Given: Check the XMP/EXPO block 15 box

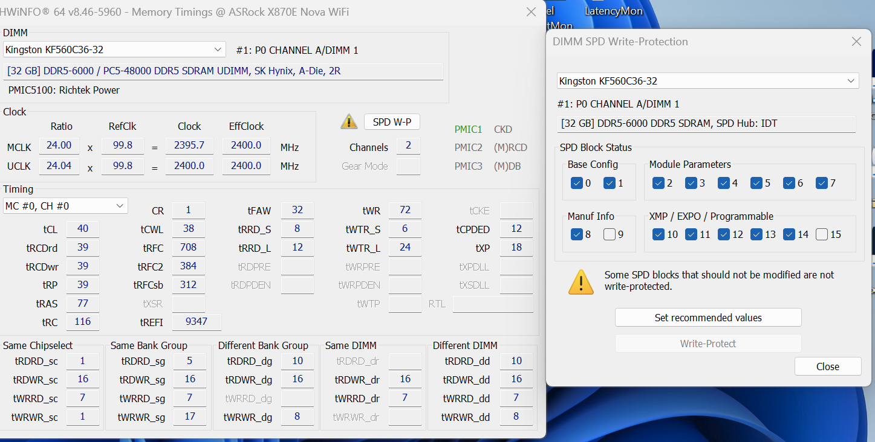Looking at the screenshot, I should click(821, 234).
